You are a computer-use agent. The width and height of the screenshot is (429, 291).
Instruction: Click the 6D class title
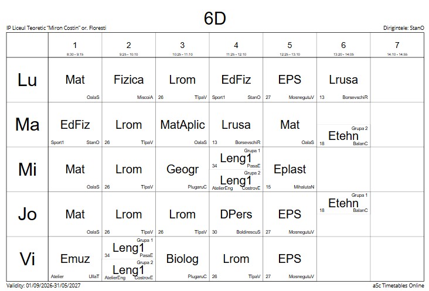coord(215,18)
